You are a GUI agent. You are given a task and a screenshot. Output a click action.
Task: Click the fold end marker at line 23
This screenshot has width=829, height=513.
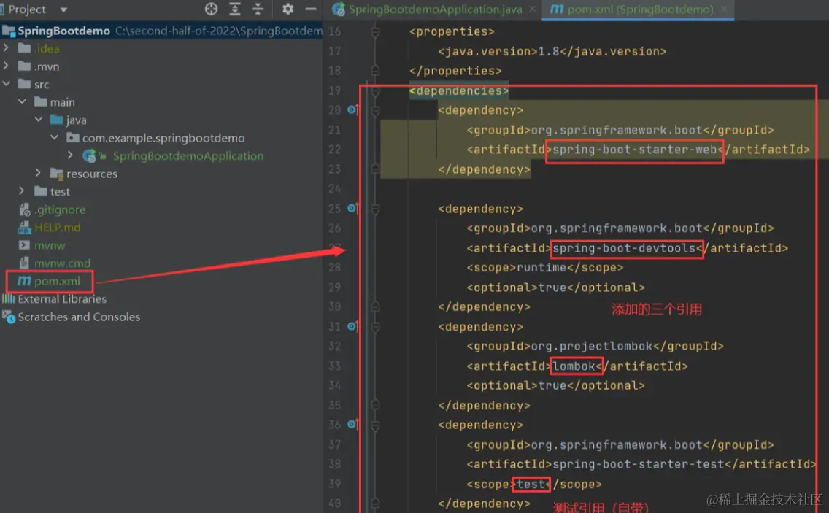[x=375, y=169]
